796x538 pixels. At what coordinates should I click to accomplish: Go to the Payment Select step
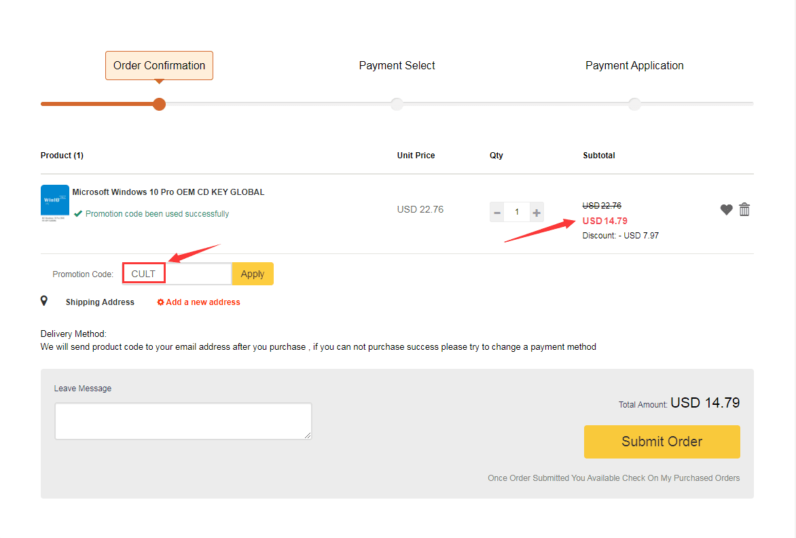397,66
